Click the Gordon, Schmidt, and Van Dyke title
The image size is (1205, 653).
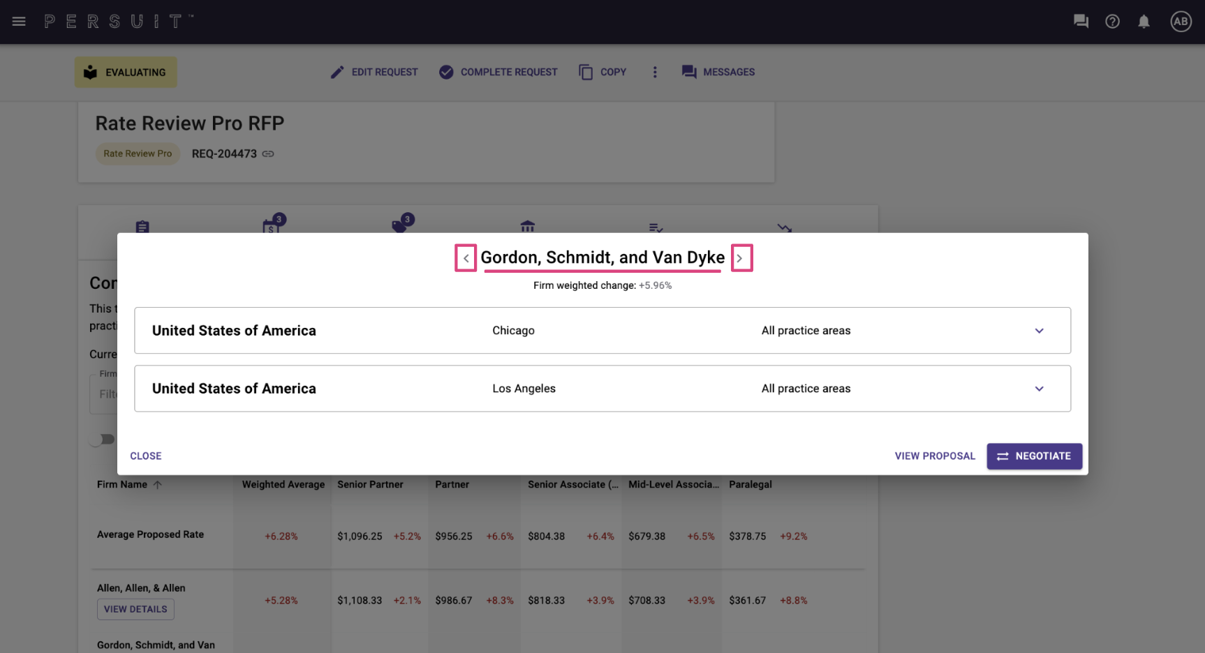pos(602,257)
